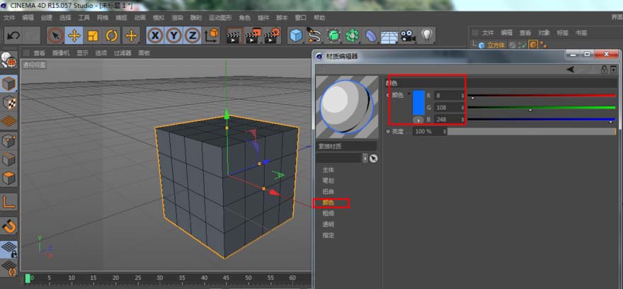Viewport: 623px width, 289px height.
Task: Open the 文件 menu in main menu bar
Action: click(x=8, y=17)
